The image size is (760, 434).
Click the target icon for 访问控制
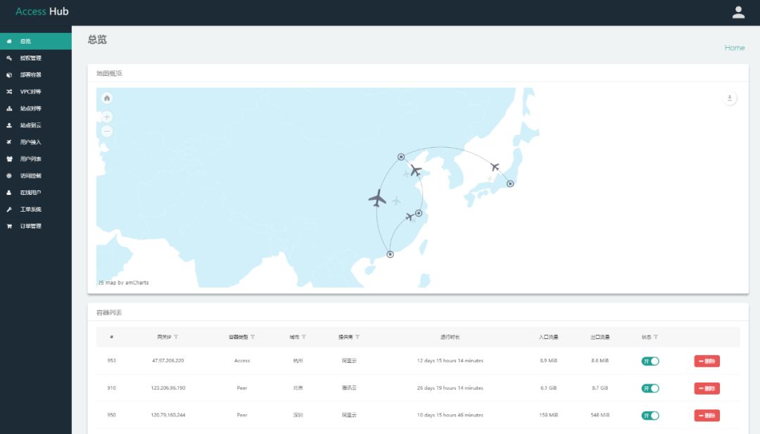pos(9,176)
